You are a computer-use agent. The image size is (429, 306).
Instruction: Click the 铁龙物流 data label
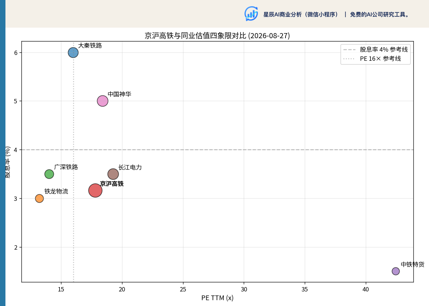pos(56,191)
